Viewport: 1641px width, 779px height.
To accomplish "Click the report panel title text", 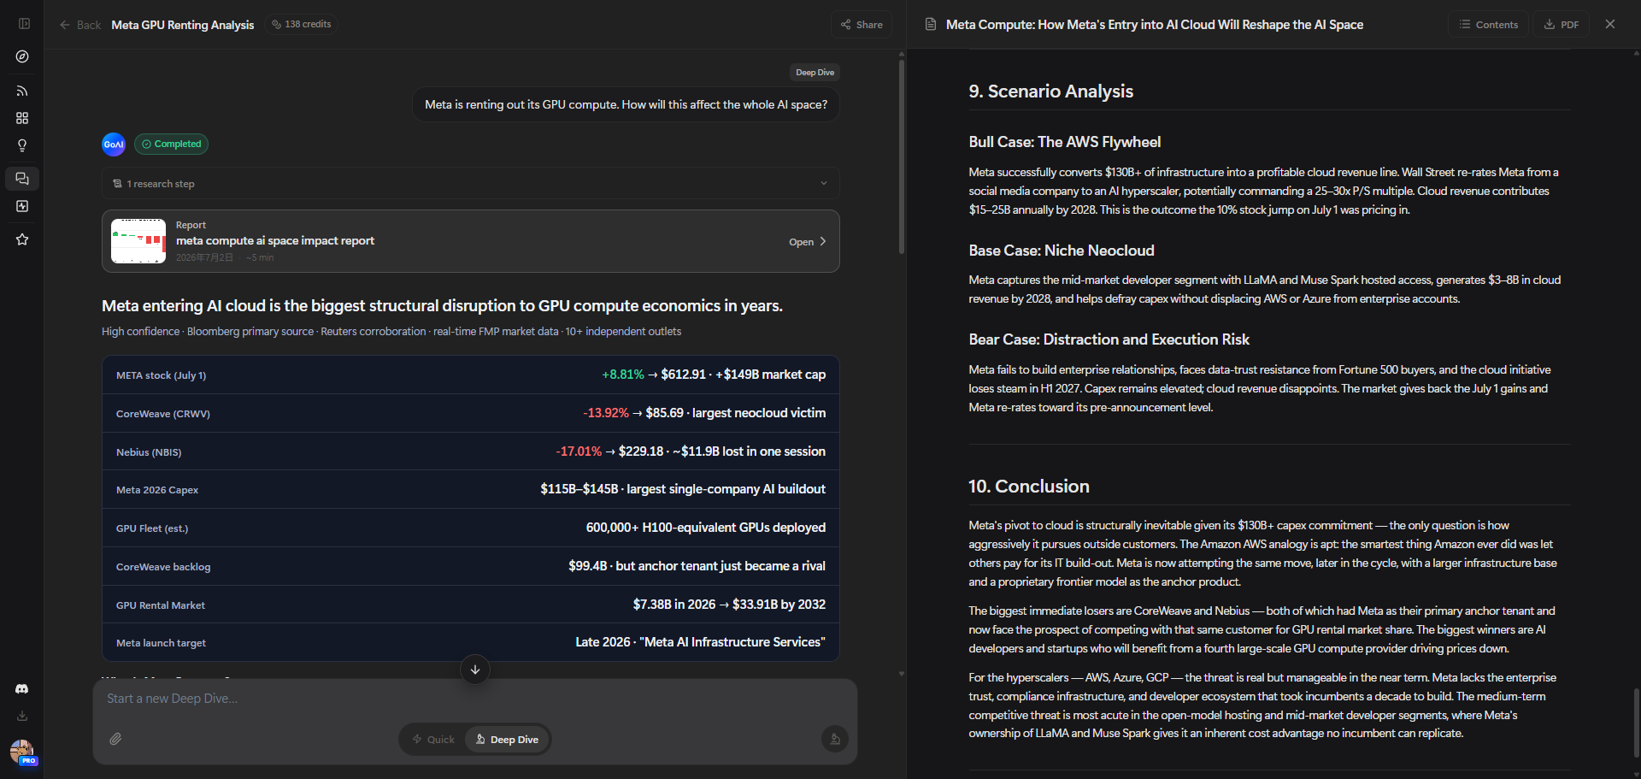I will (x=1155, y=25).
